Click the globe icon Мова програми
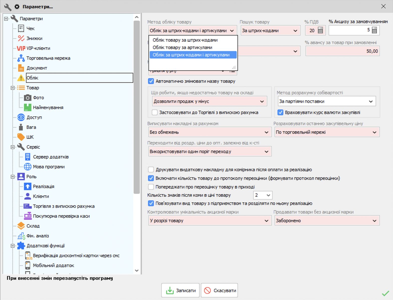 [x=28, y=167]
